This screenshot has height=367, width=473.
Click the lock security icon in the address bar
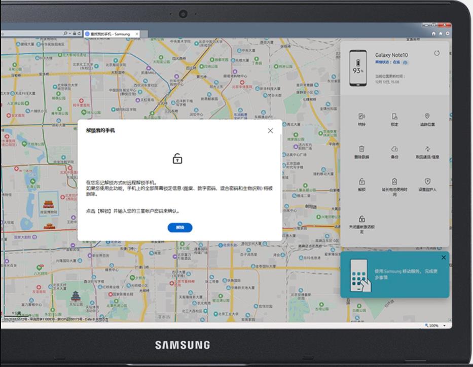coord(74,33)
